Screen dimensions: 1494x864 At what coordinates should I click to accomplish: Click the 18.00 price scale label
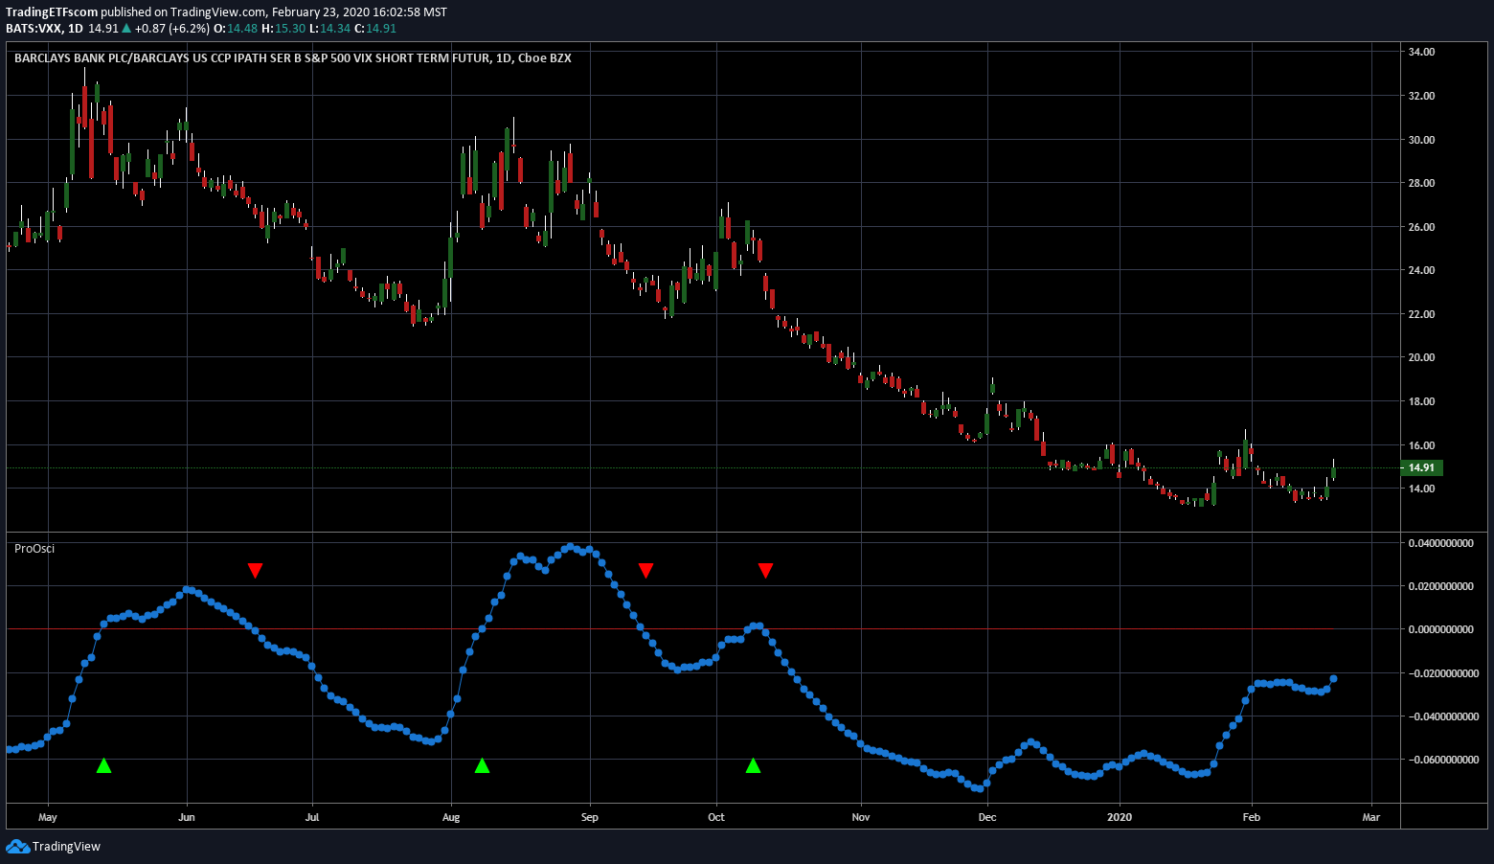pyautogui.click(x=1421, y=401)
